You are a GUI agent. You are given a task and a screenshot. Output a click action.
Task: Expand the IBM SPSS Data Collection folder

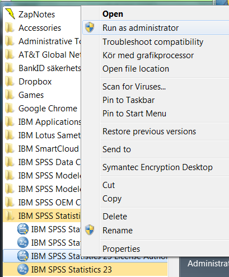42,162
